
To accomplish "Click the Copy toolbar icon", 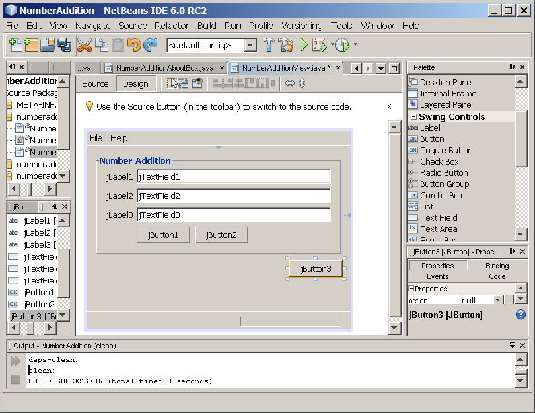I will click(101, 45).
